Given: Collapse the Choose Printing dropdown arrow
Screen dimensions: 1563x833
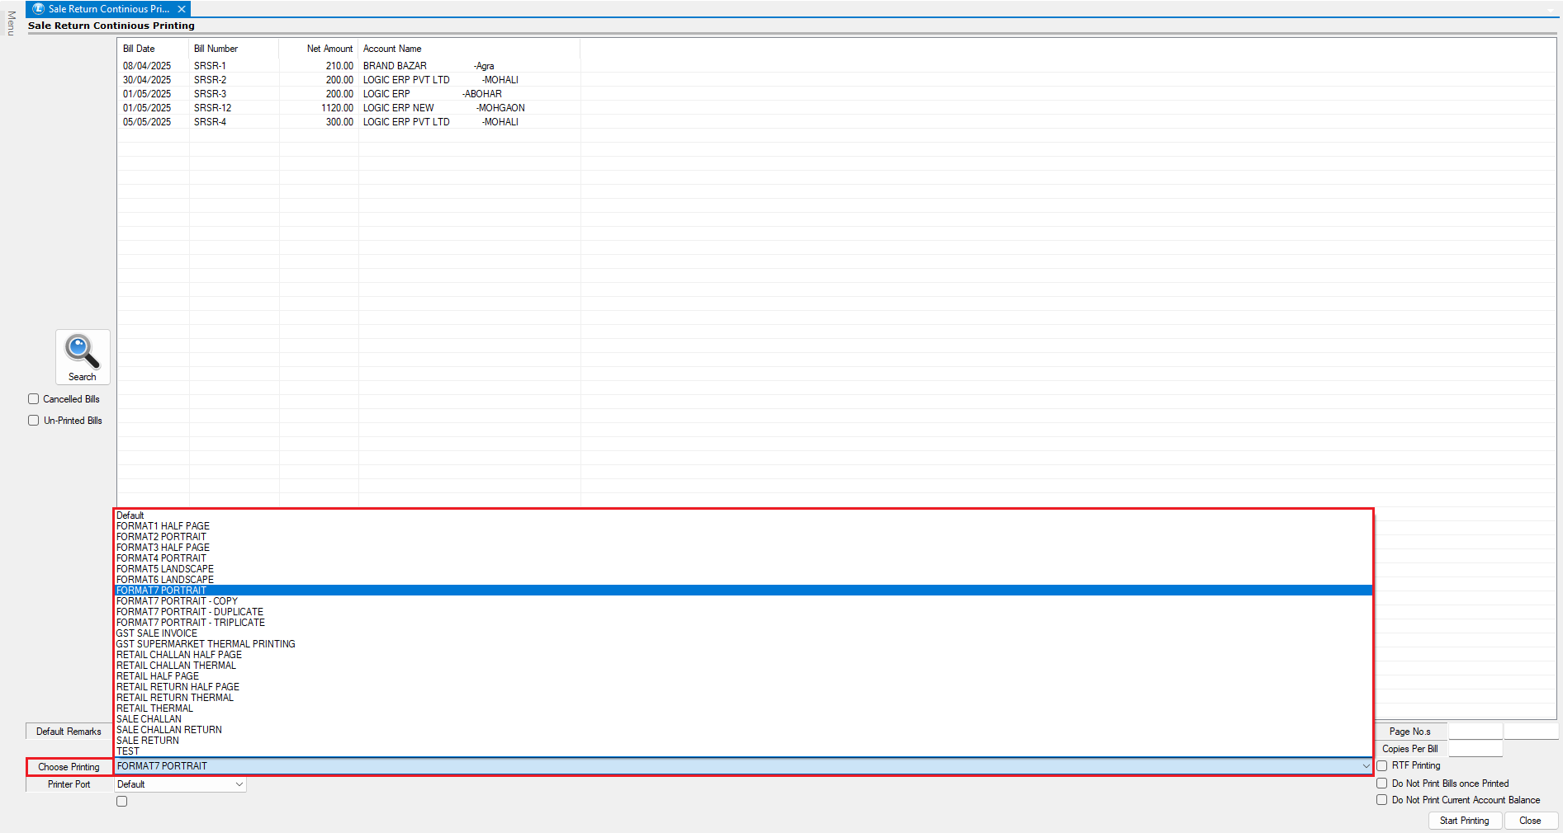Looking at the screenshot, I should coord(1366,766).
